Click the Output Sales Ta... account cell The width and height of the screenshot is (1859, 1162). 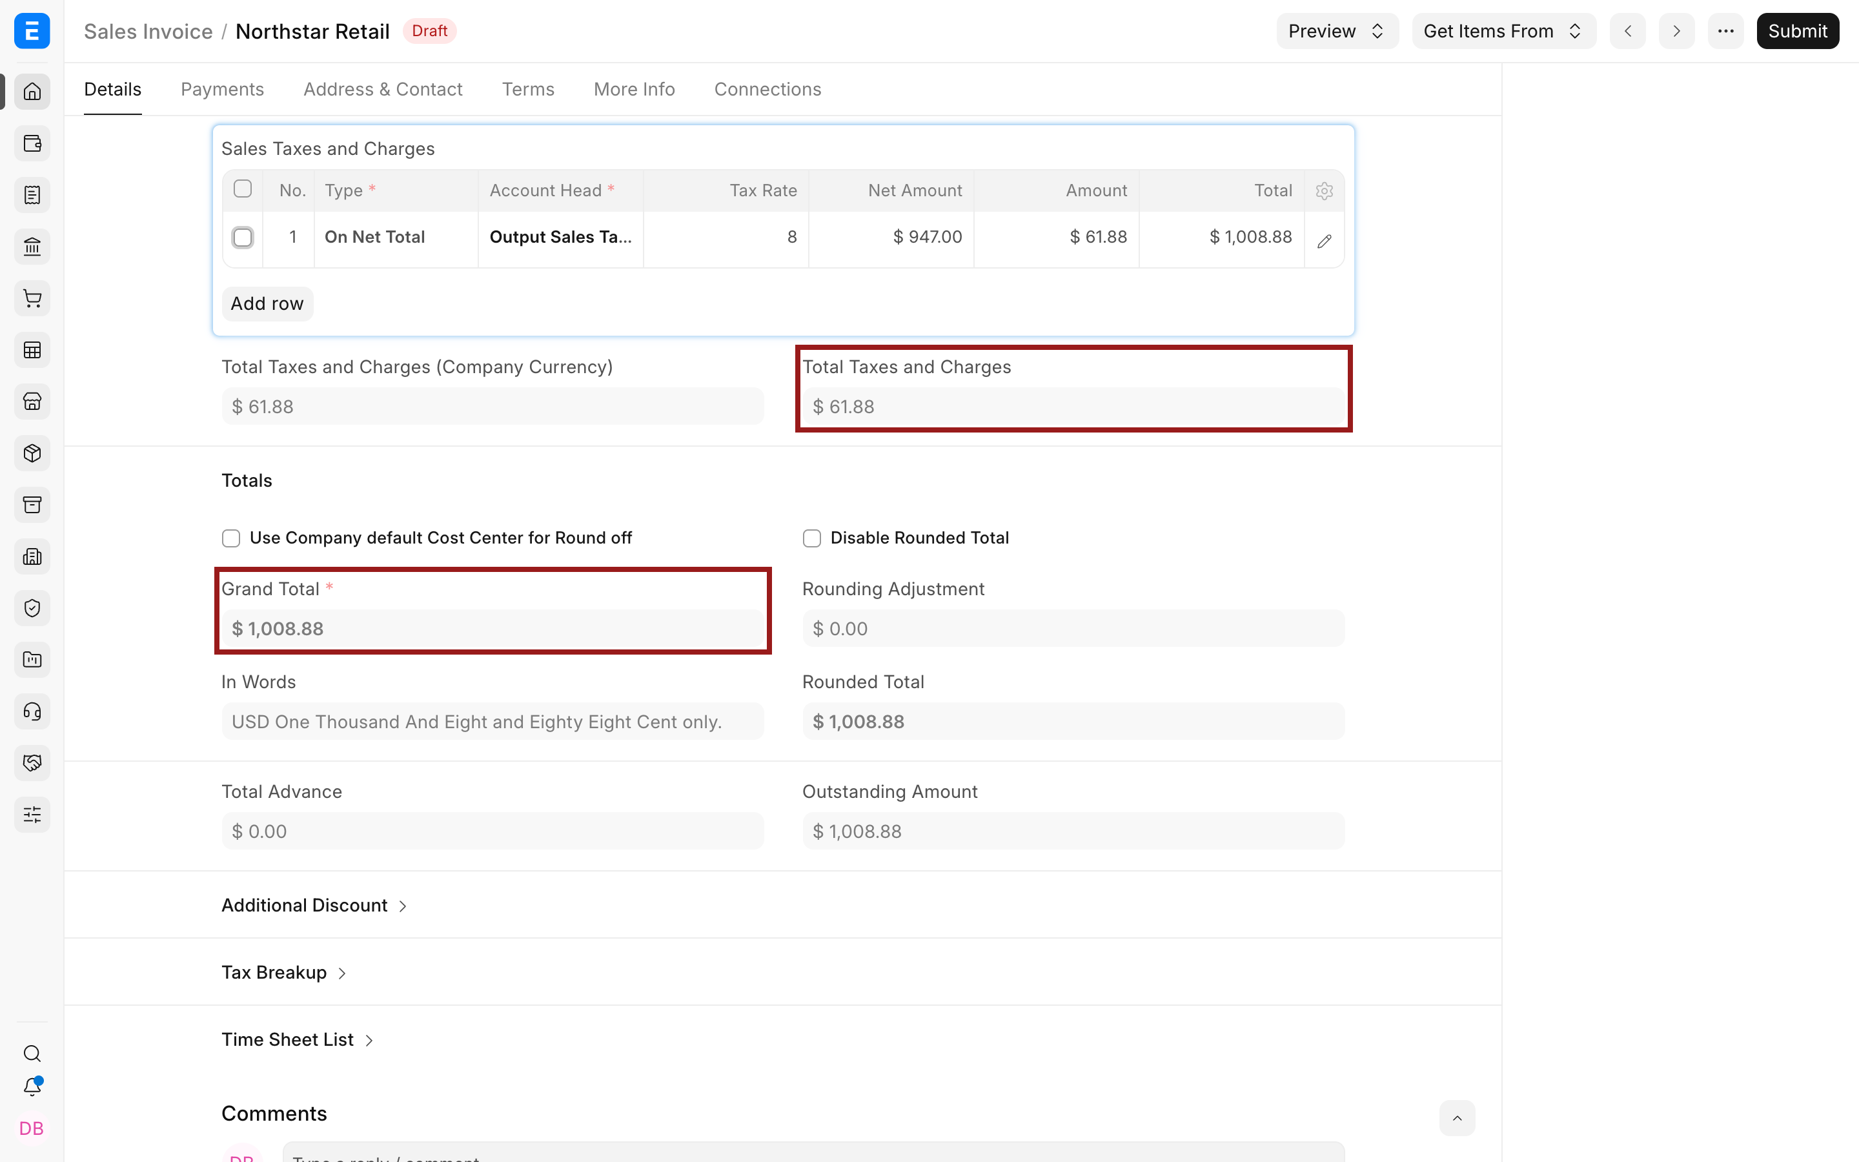point(561,238)
